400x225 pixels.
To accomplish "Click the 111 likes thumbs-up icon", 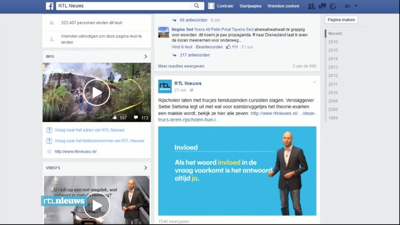I will click(228, 47).
